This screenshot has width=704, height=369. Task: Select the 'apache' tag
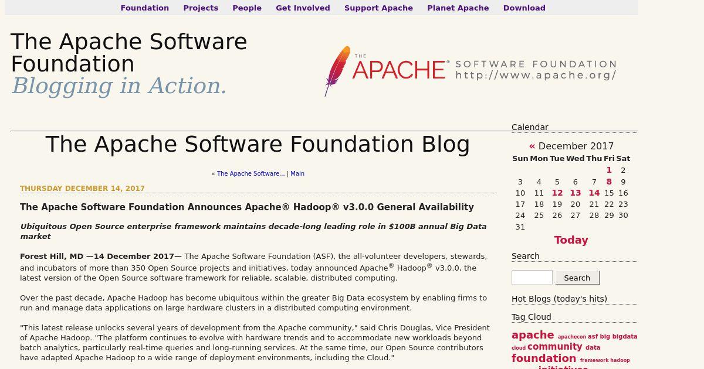click(x=533, y=335)
